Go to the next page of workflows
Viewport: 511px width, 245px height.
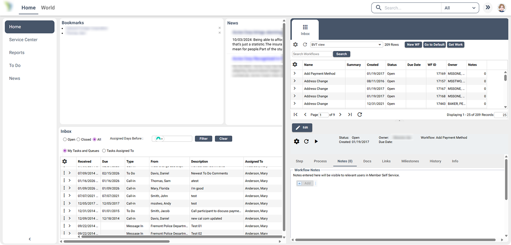[340, 115]
